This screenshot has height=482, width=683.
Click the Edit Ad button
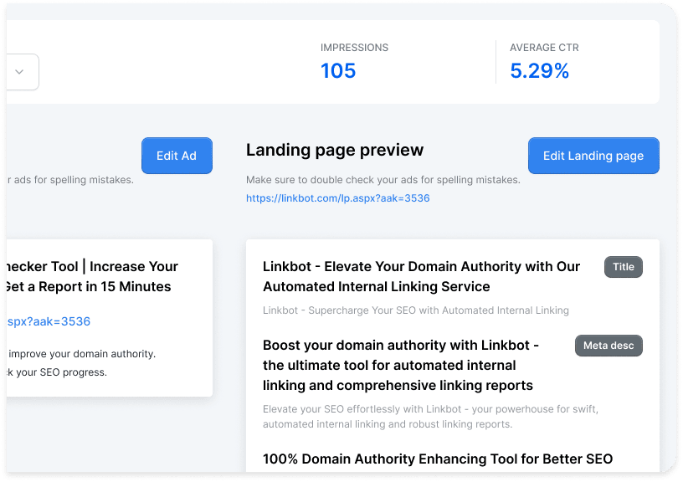coord(177,156)
